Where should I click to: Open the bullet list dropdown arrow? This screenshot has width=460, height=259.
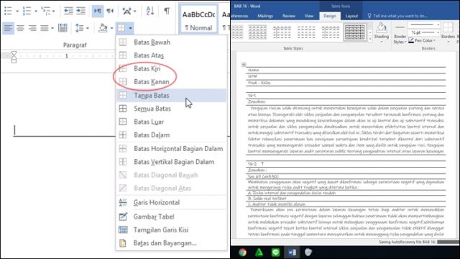pos(17,12)
